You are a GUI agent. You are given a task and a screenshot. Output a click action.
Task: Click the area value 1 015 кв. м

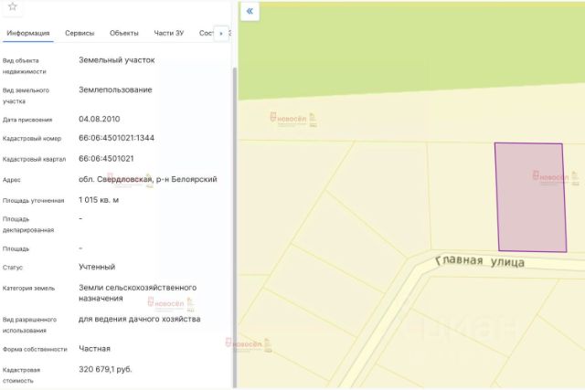click(99, 200)
